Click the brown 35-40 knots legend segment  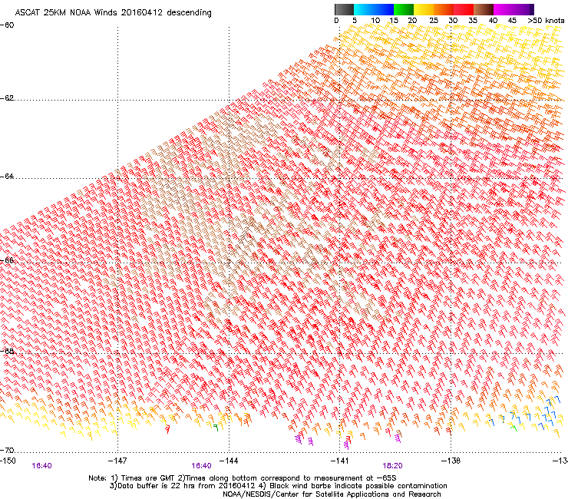(x=484, y=9)
